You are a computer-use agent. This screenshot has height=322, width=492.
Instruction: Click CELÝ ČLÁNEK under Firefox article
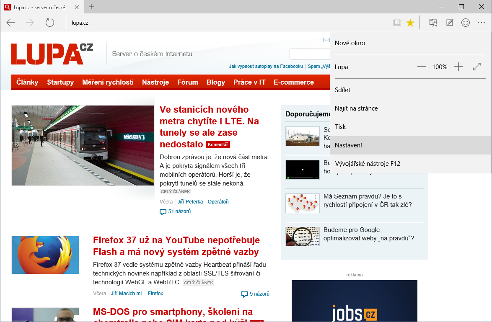point(198,283)
